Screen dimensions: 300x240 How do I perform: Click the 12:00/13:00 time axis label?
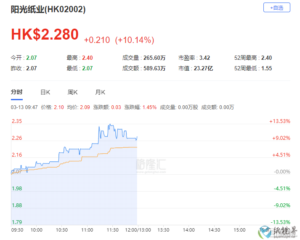(138, 230)
